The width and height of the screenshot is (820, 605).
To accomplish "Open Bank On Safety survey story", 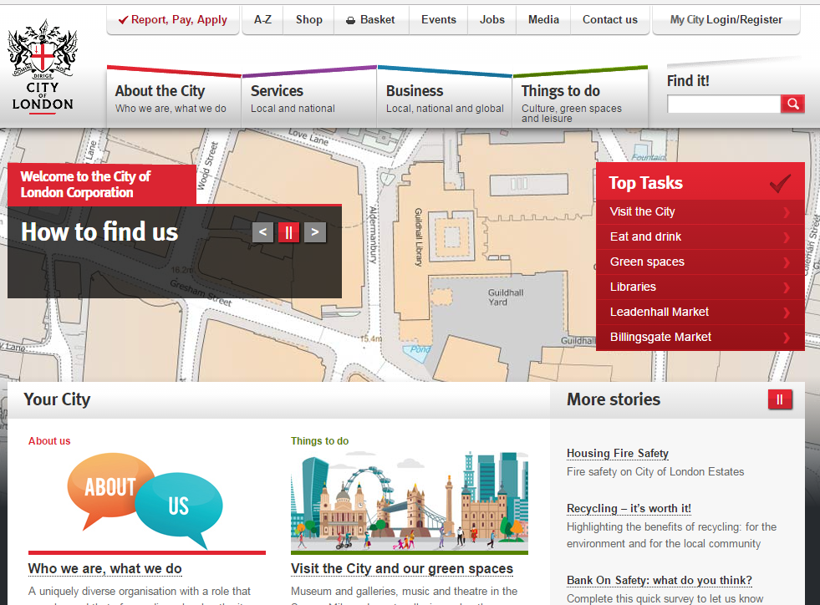I will [x=660, y=581].
